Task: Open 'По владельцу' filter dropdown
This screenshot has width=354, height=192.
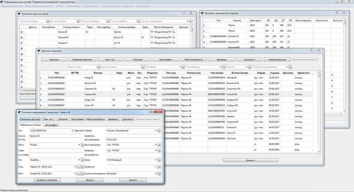Action: (220, 67)
